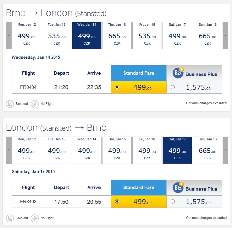
Task: Click the Biz Plus logo in return fare header
Action: point(178,187)
